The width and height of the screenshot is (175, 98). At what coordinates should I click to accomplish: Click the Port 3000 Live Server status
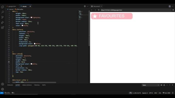pos(167,93)
